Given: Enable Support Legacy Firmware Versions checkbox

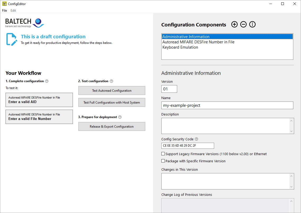Looking at the screenshot, I should 163,154.
